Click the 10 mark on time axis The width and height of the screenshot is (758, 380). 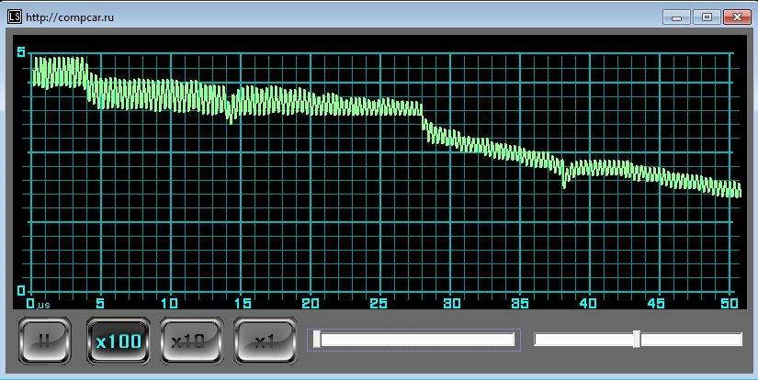pos(169,304)
